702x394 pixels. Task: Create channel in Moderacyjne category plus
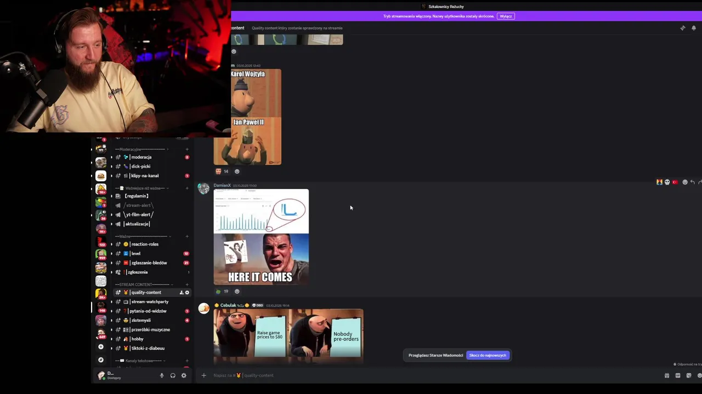coord(187,149)
